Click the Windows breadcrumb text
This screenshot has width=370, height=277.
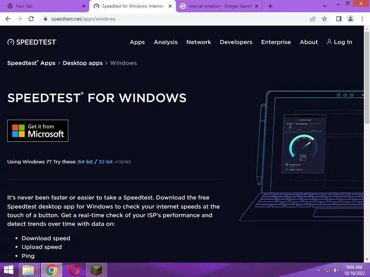click(124, 63)
